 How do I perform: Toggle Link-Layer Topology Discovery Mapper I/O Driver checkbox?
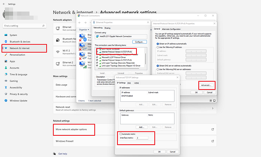(x=97, y=66)
